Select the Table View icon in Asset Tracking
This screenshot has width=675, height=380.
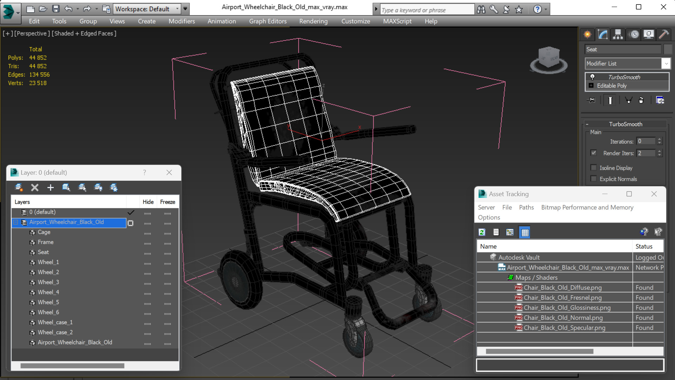point(525,232)
